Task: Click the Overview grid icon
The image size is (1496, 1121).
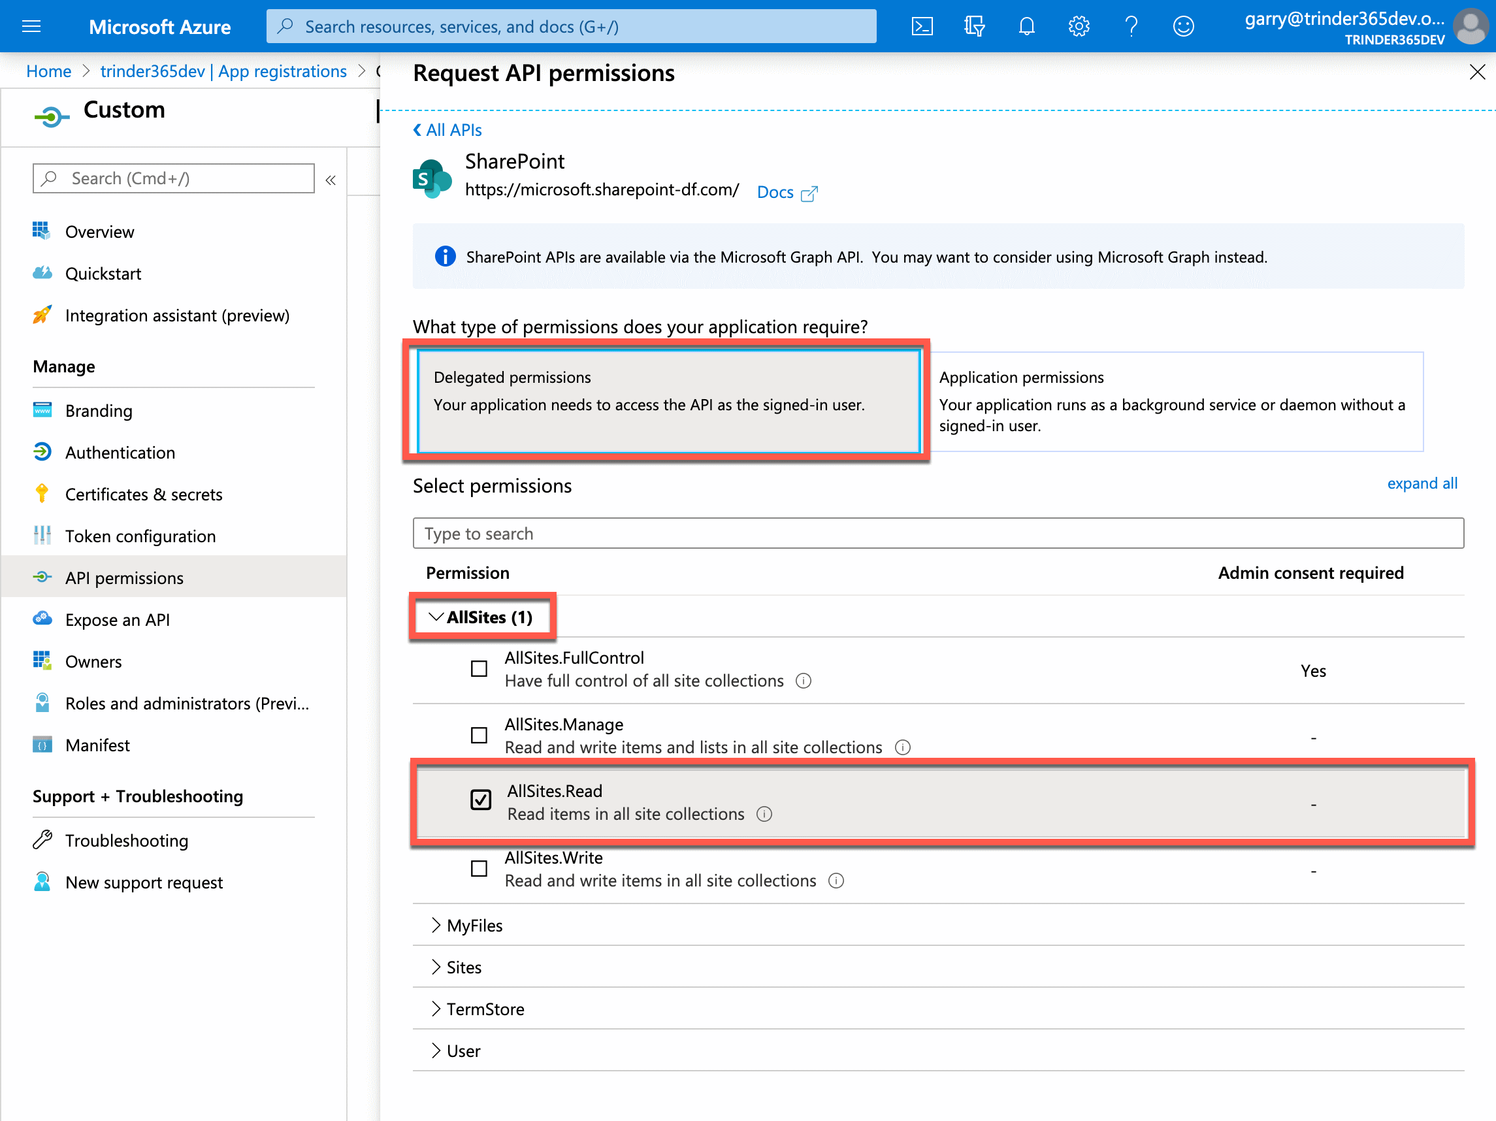Action: [41, 231]
